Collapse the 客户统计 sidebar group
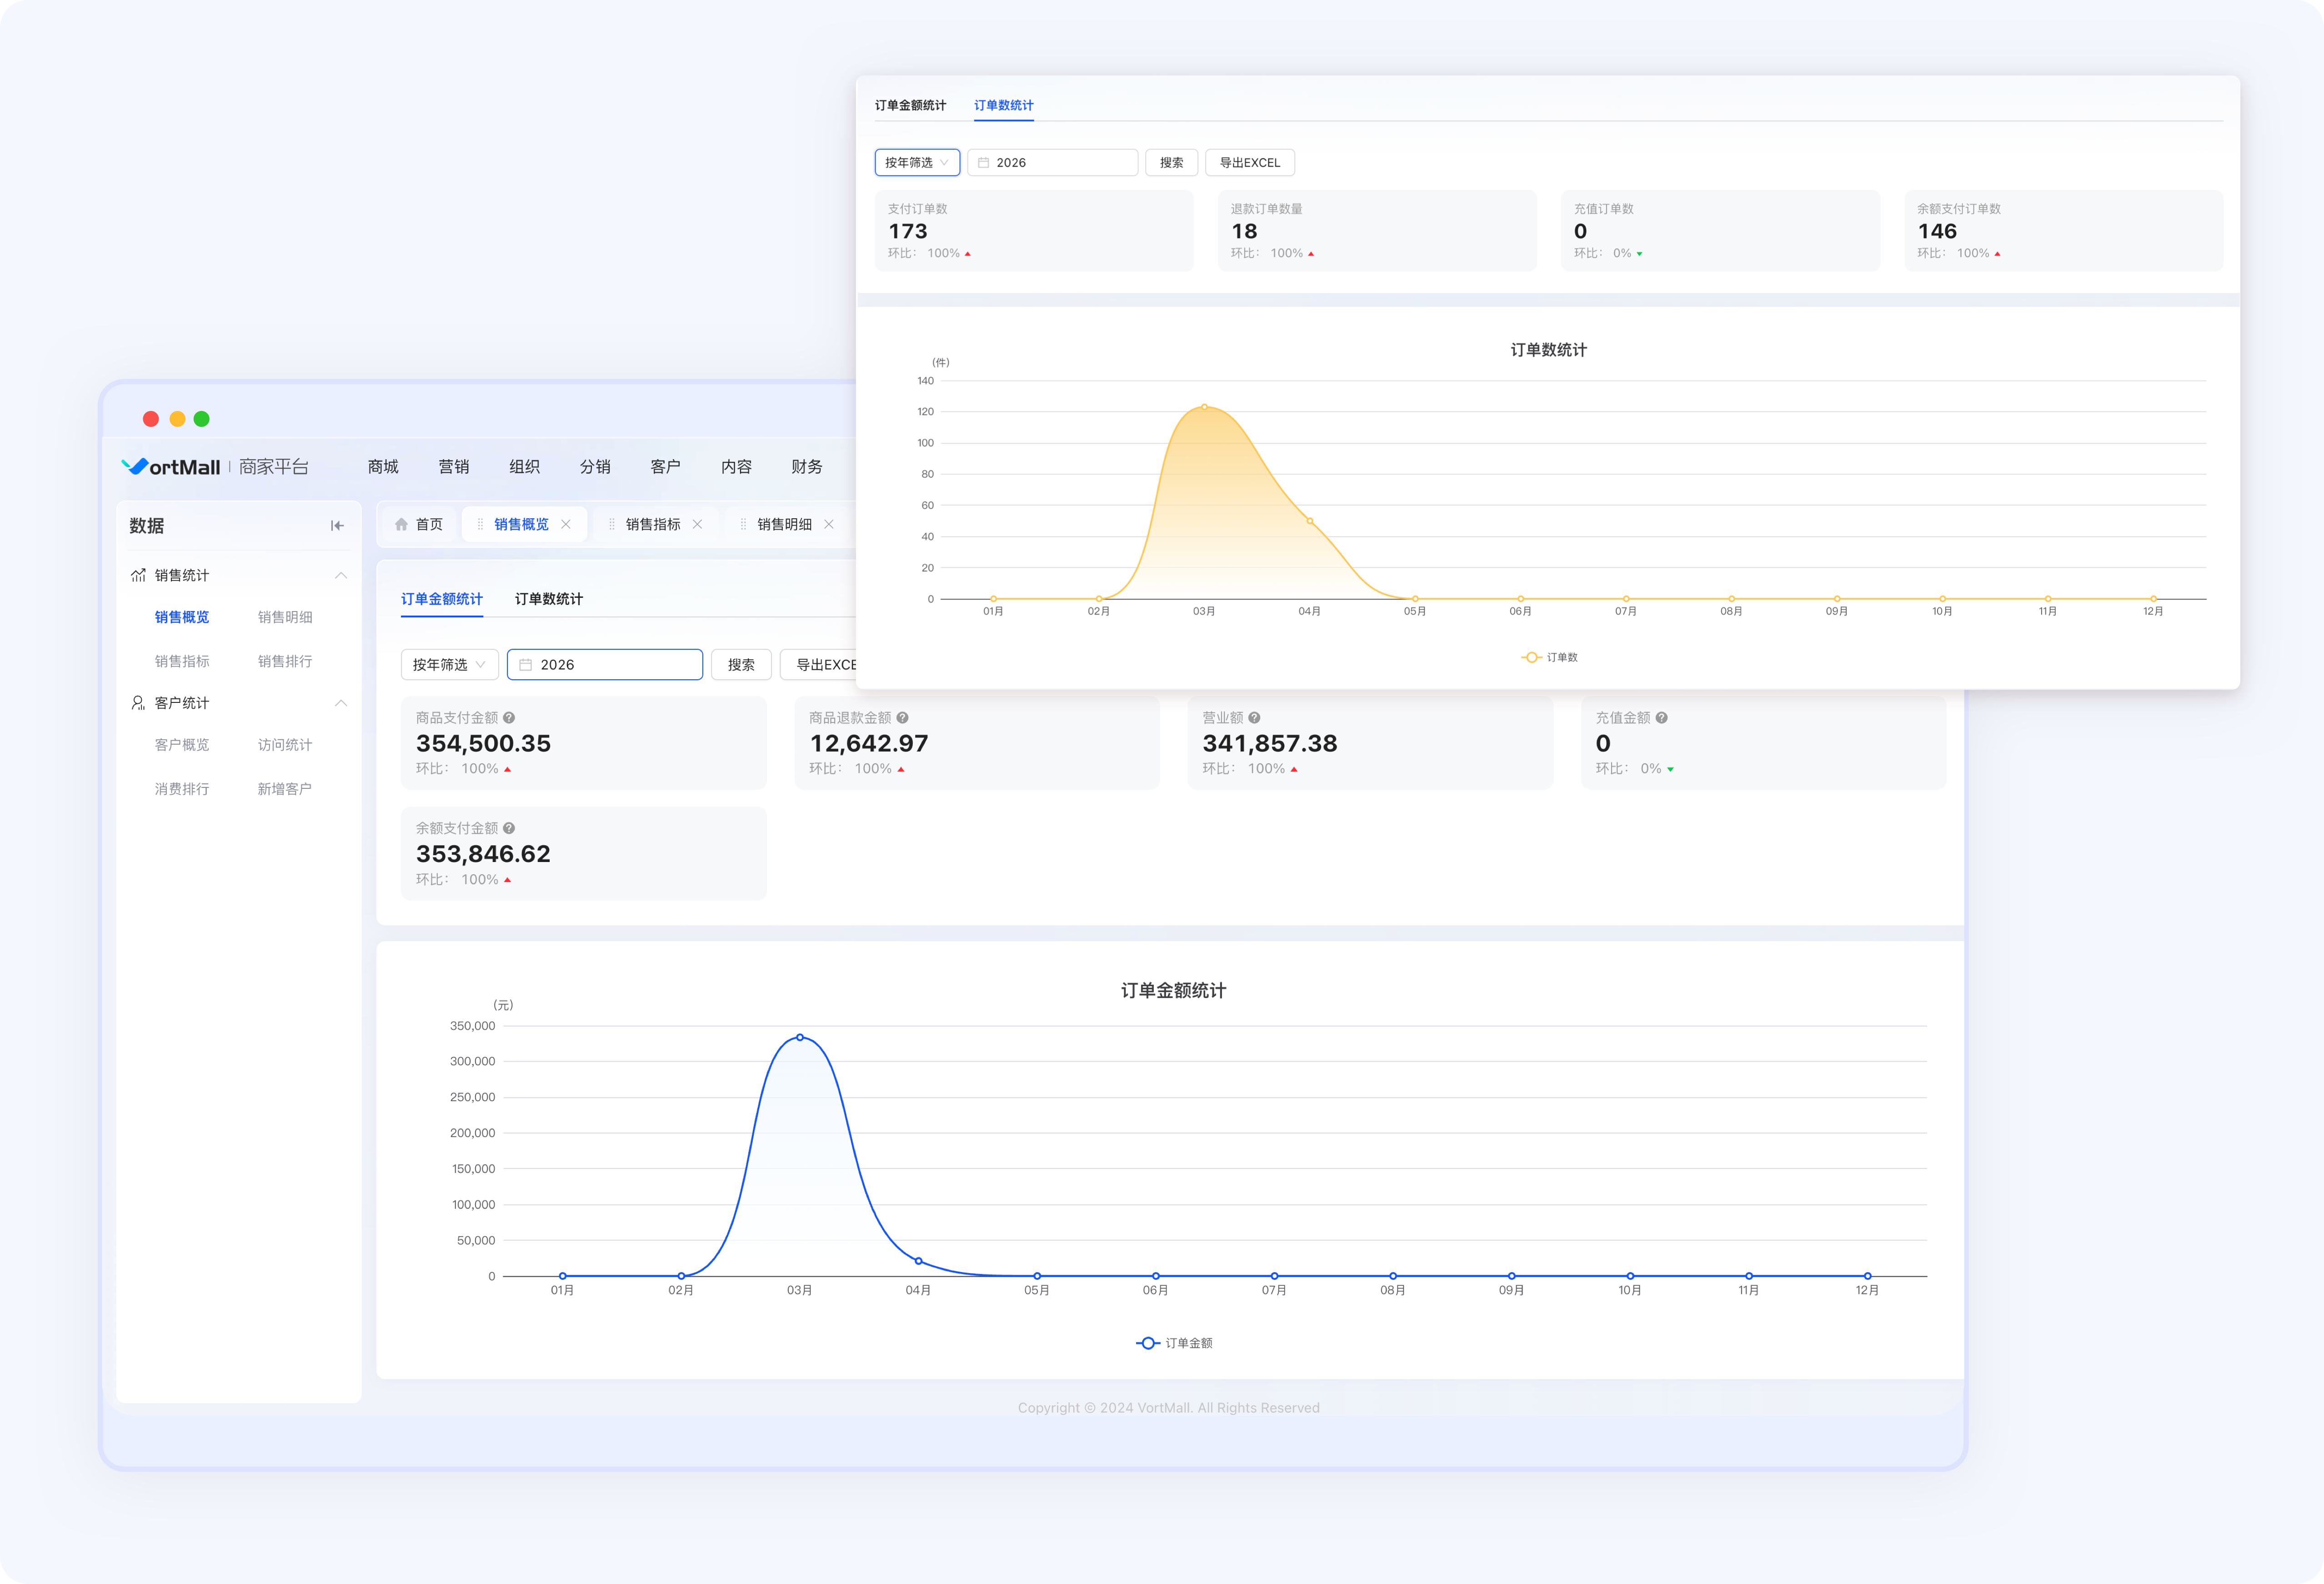This screenshot has width=2324, height=1584. 340,703
